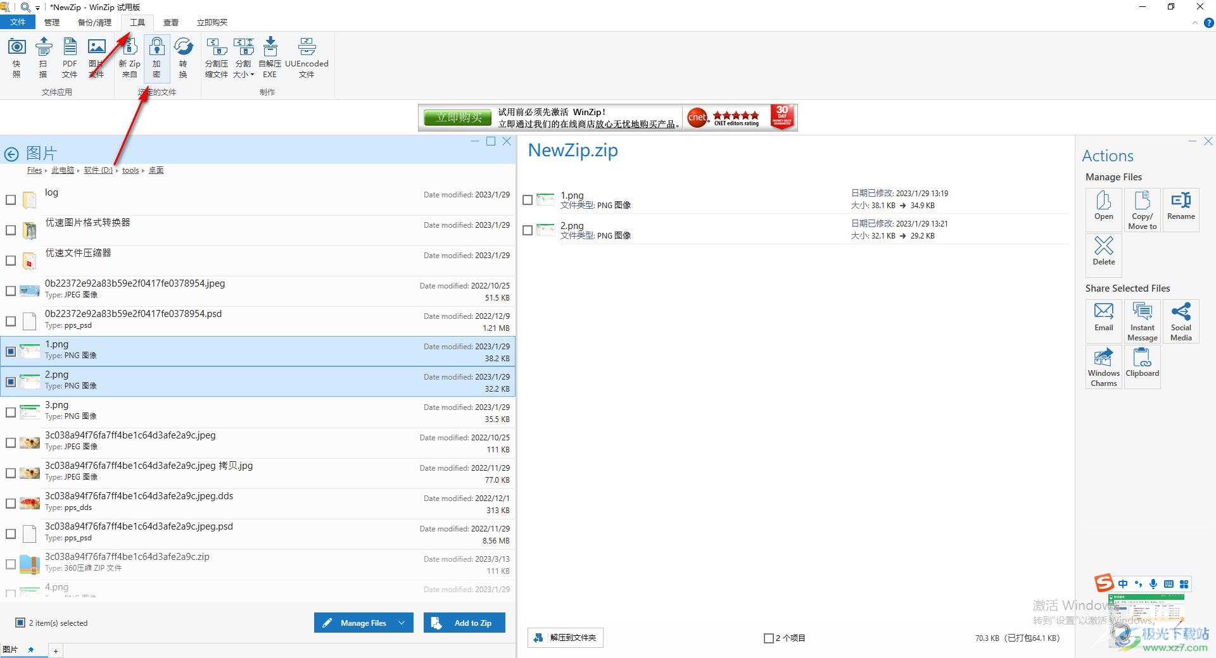Screen dimensions: 1216x658
Task: Select the 3c038a94f76fa7ff4be1c64d3afe2a9c.zip file row
Action: 257,564
